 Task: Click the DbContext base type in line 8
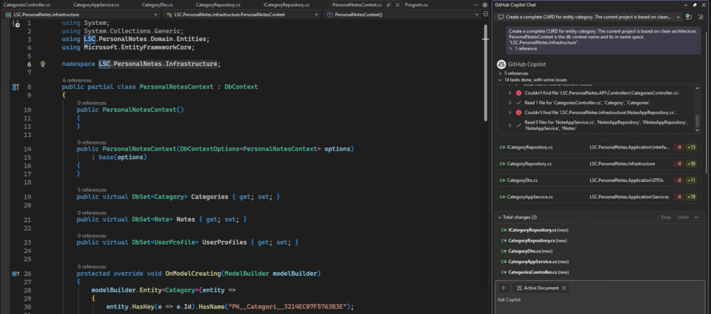click(x=241, y=87)
